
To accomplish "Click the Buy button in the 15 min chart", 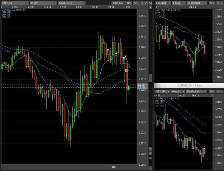I will [129, 3].
